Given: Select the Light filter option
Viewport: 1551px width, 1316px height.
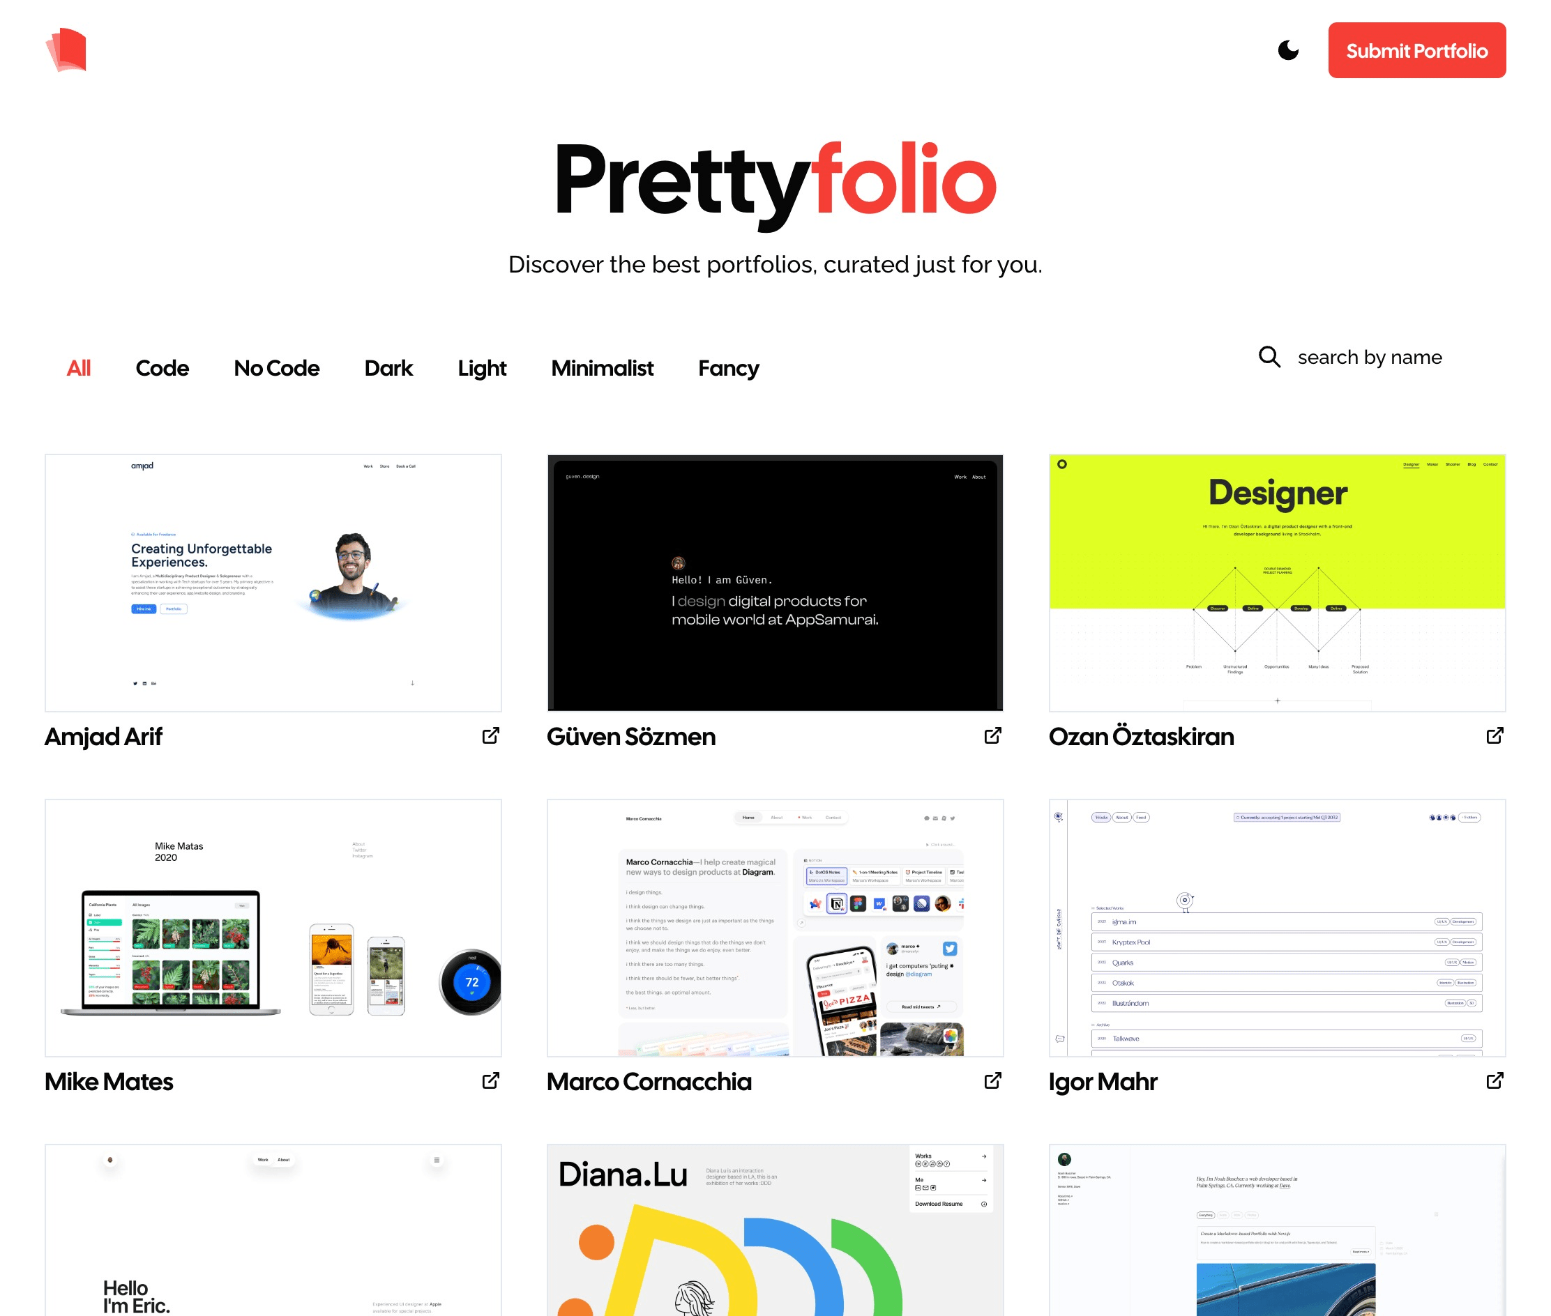Looking at the screenshot, I should (x=481, y=367).
